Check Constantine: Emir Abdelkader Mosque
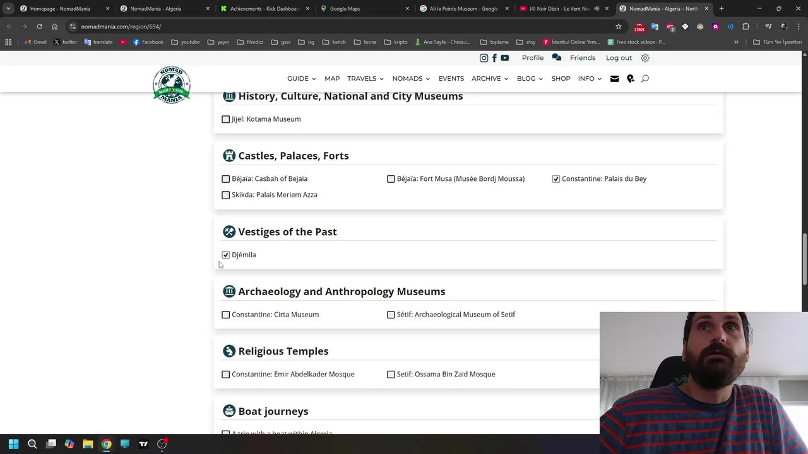This screenshot has width=808, height=454. coord(225,375)
